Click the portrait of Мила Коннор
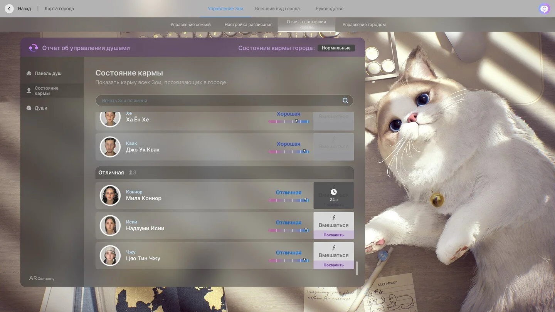 tap(110, 195)
